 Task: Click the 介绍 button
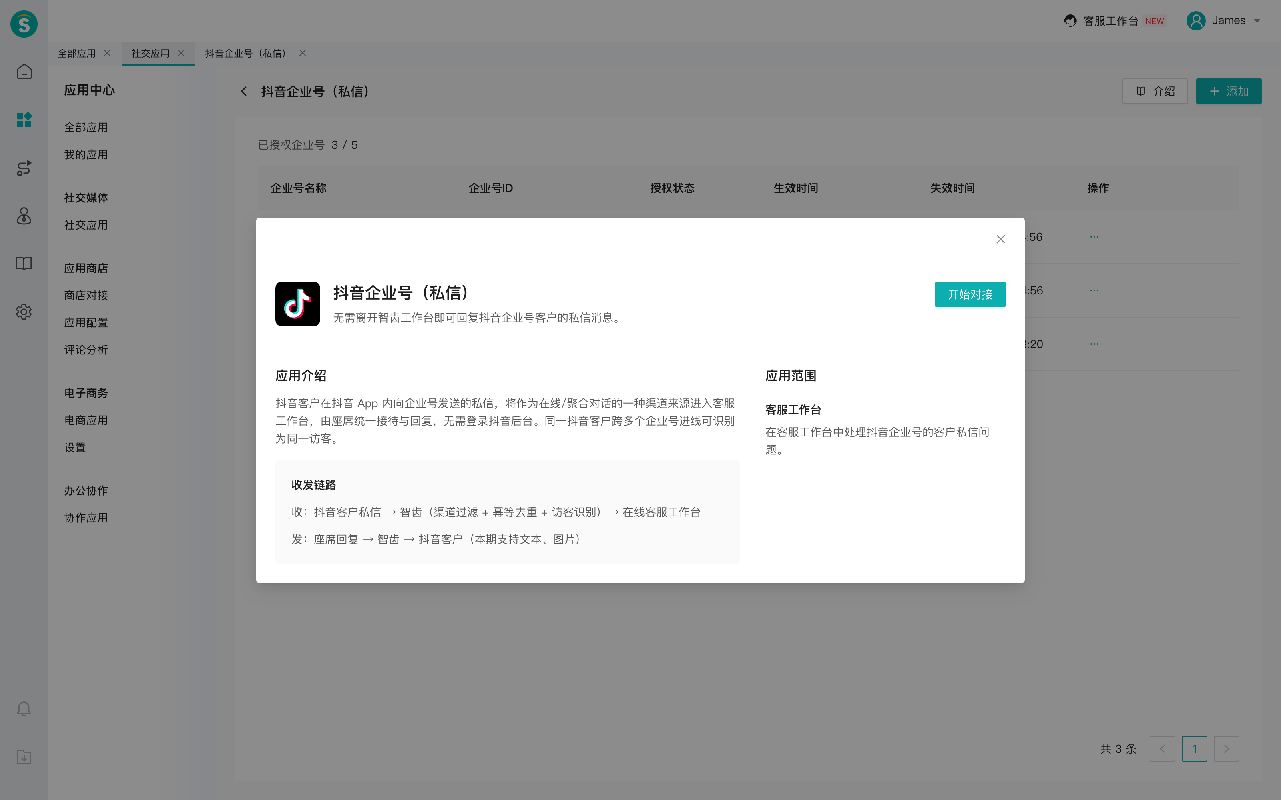[x=1155, y=91]
